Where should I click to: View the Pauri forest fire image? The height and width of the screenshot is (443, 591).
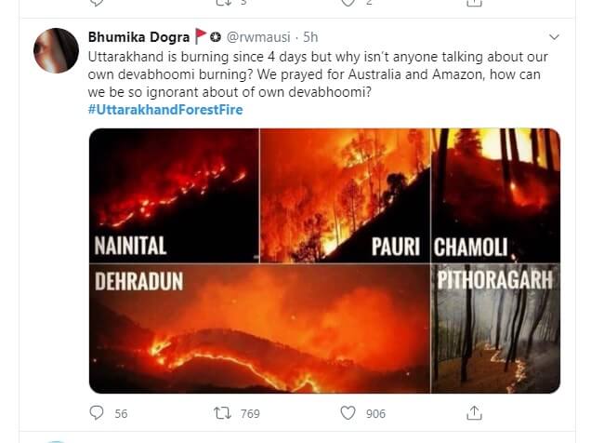(x=345, y=195)
